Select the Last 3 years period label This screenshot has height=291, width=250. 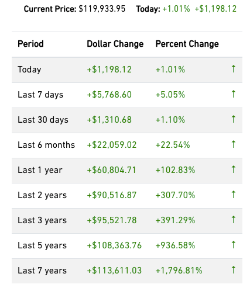[x=42, y=220]
